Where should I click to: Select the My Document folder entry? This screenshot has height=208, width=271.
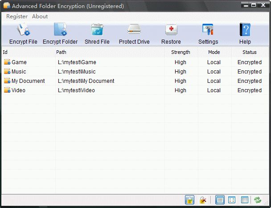pos(28,81)
